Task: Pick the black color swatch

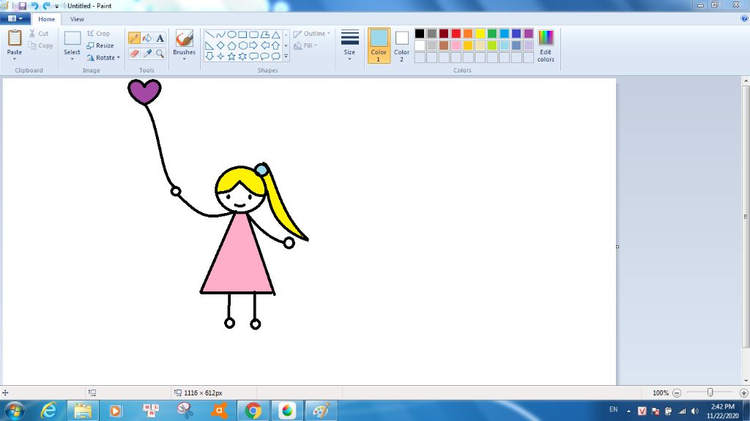Action: [x=420, y=34]
